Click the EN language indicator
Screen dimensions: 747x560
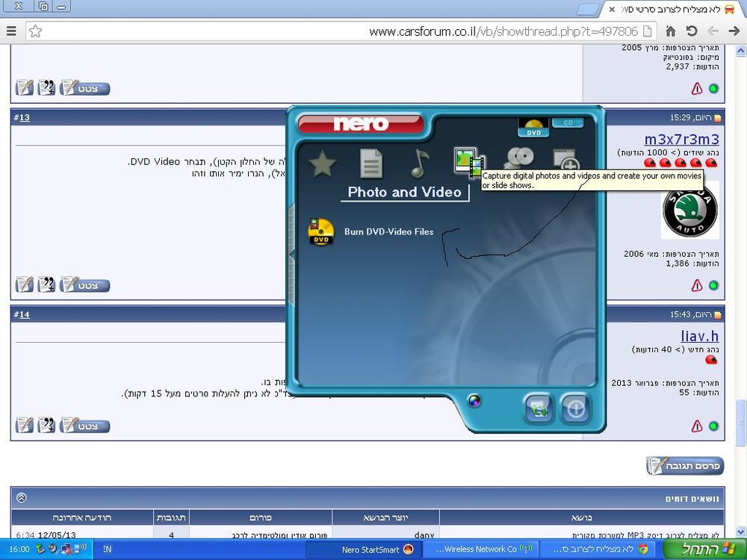pyautogui.click(x=107, y=549)
